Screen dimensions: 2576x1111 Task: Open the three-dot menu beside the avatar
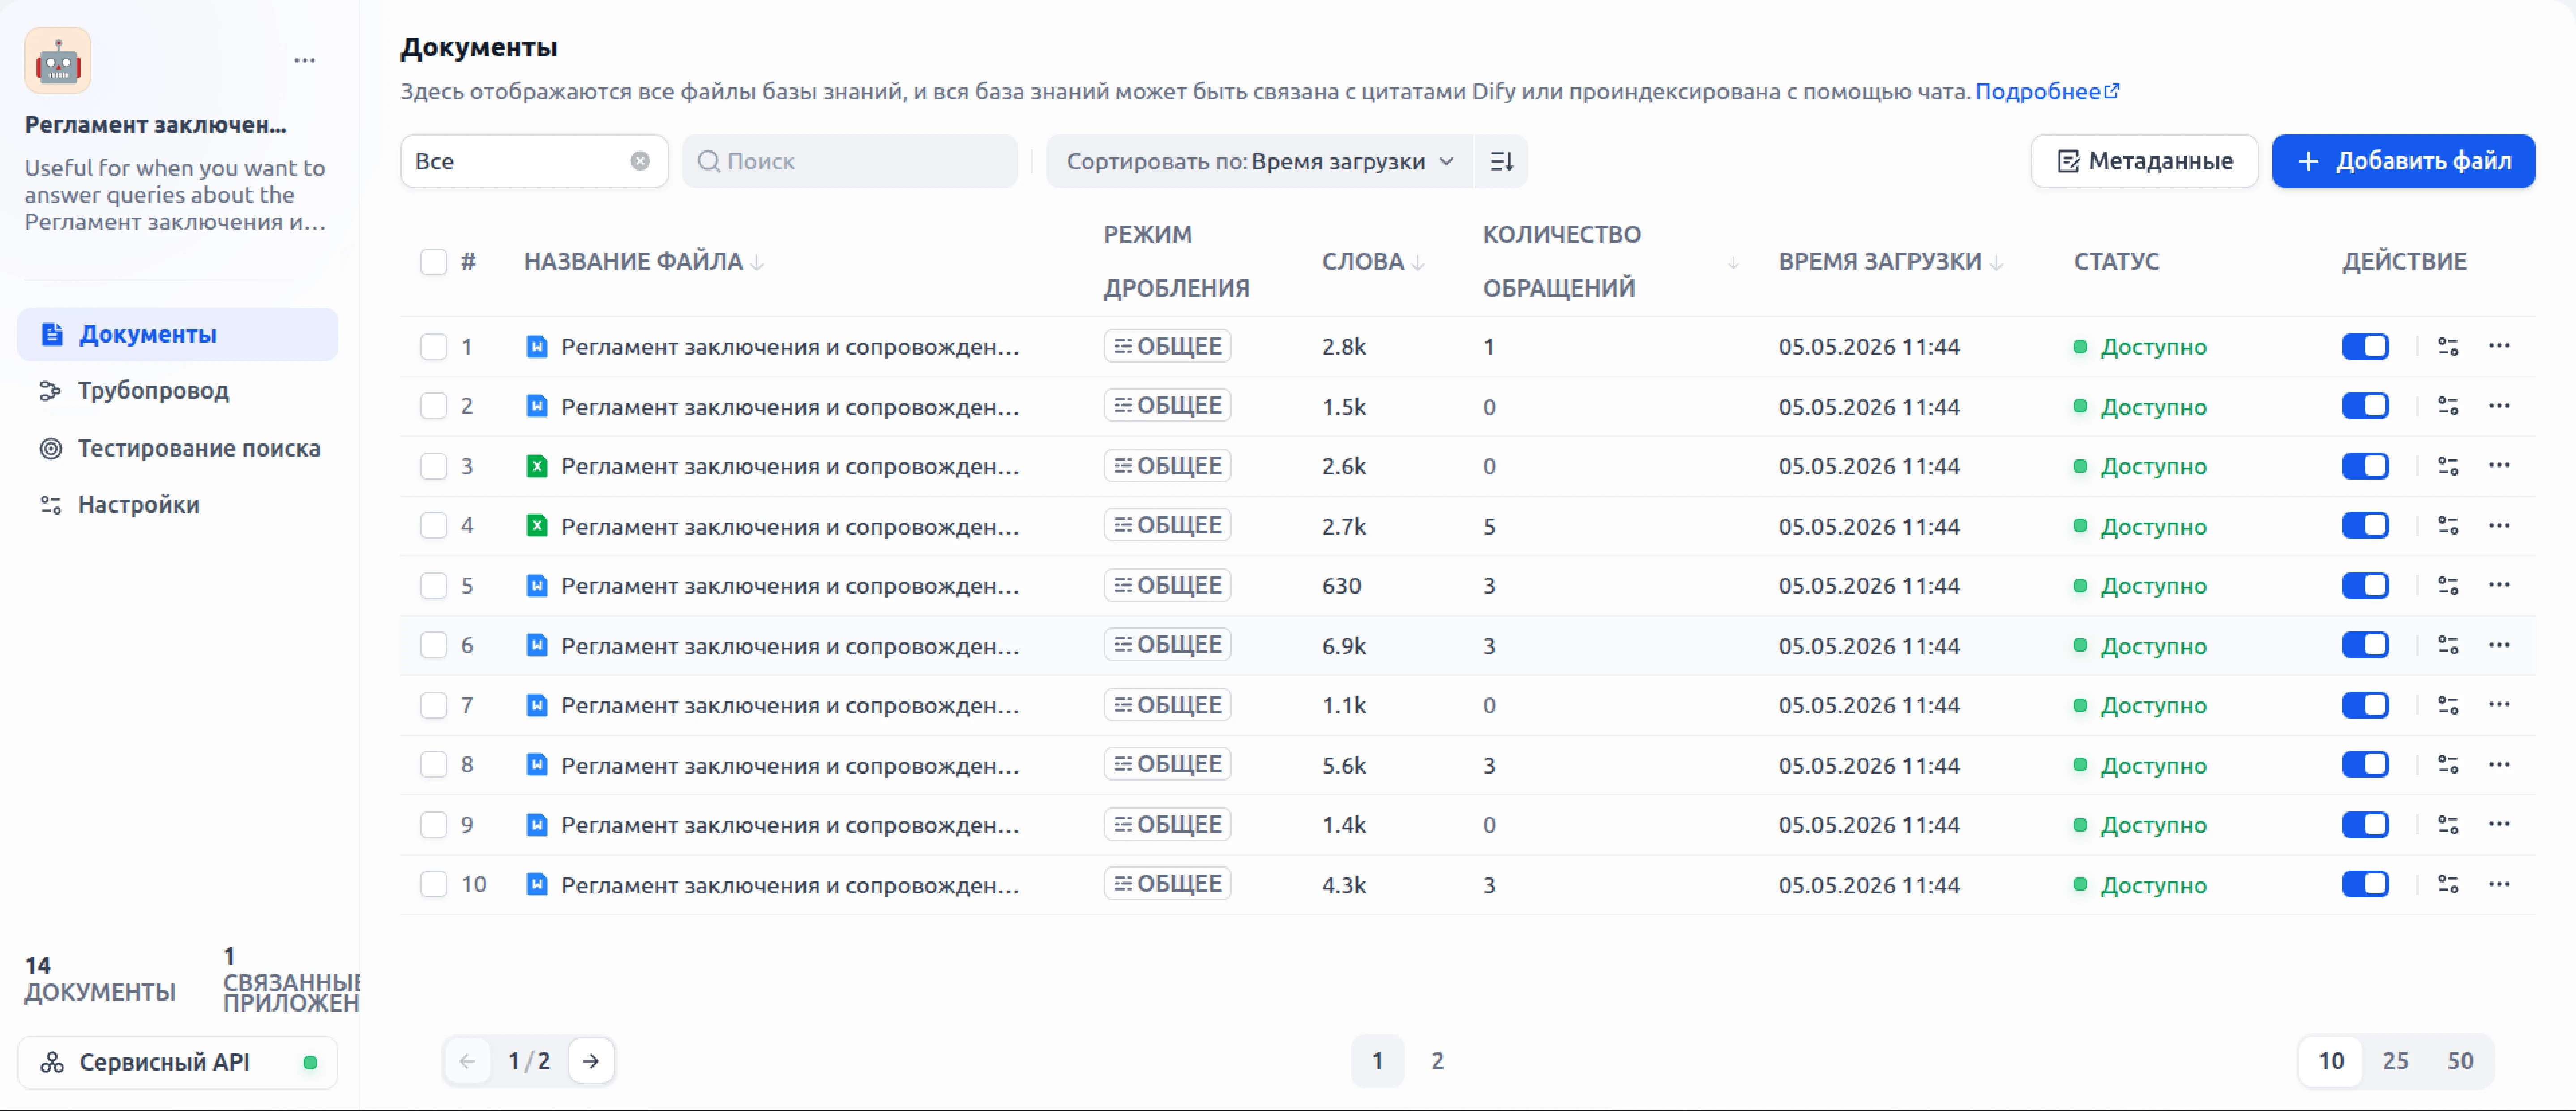click(305, 60)
